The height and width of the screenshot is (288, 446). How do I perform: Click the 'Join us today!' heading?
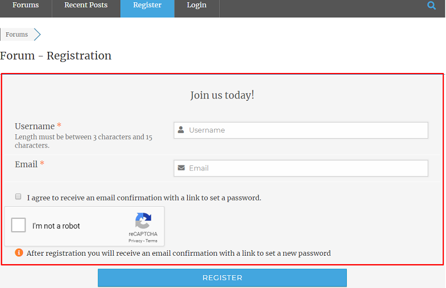pos(222,95)
